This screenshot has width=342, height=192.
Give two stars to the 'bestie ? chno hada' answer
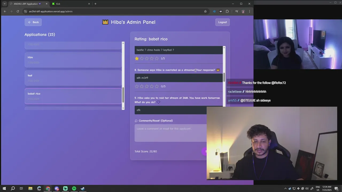tap(142, 58)
